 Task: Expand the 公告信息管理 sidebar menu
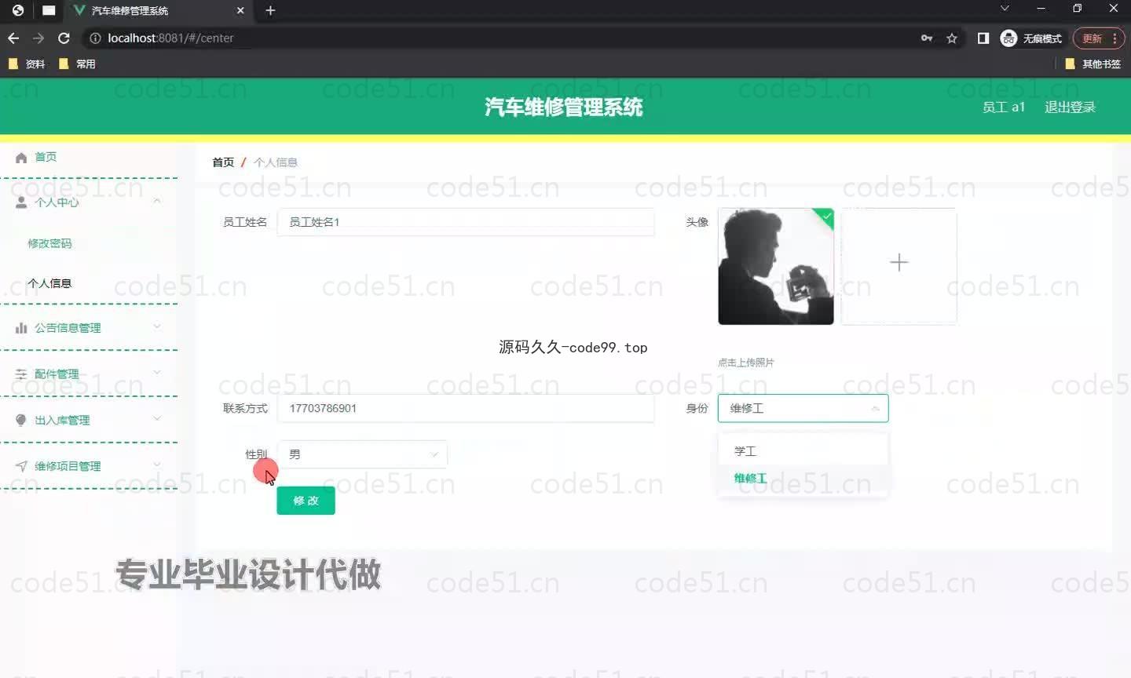pos(157,326)
